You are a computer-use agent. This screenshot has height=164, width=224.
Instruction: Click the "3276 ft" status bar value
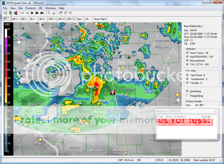(159, 160)
